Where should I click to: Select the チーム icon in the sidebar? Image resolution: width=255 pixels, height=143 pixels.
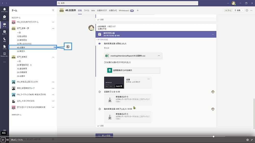4,25
